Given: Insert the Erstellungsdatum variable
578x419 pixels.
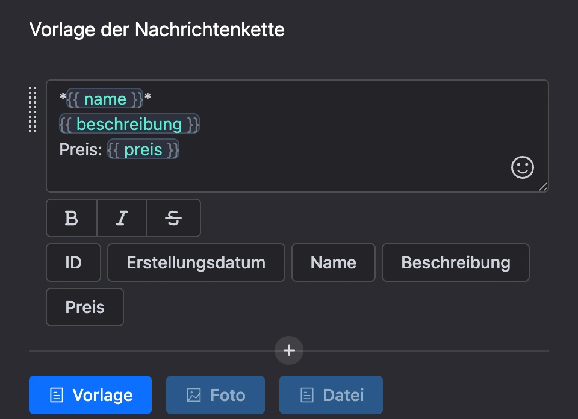Looking at the screenshot, I should click(196, 262).
